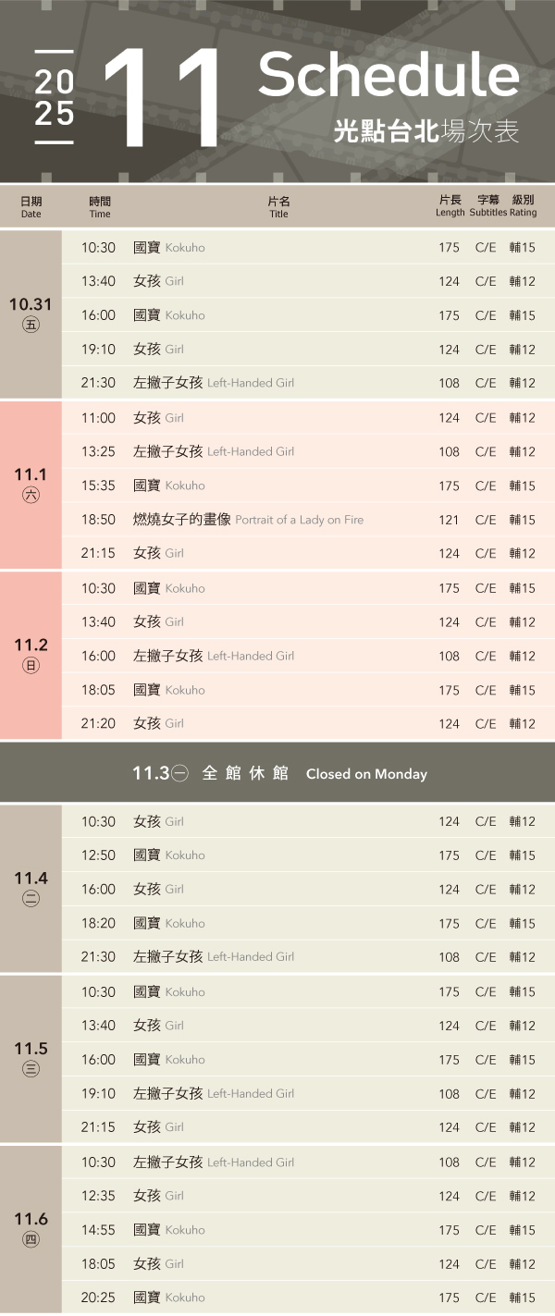This screenshot has height=1316, width=555.
Task: Click the circled 六 weekday icon under 11.1
Action: point(31,495)
